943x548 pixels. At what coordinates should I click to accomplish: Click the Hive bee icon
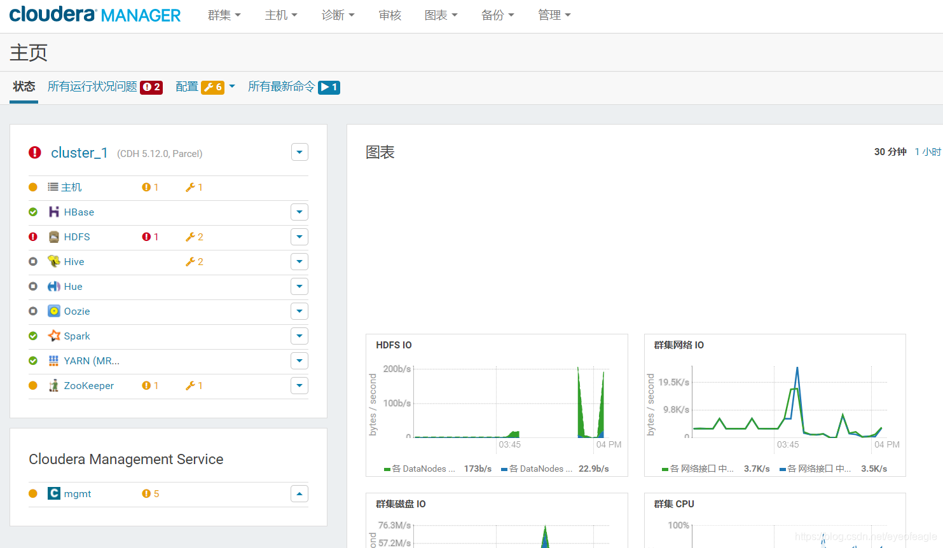click(54, 261)
